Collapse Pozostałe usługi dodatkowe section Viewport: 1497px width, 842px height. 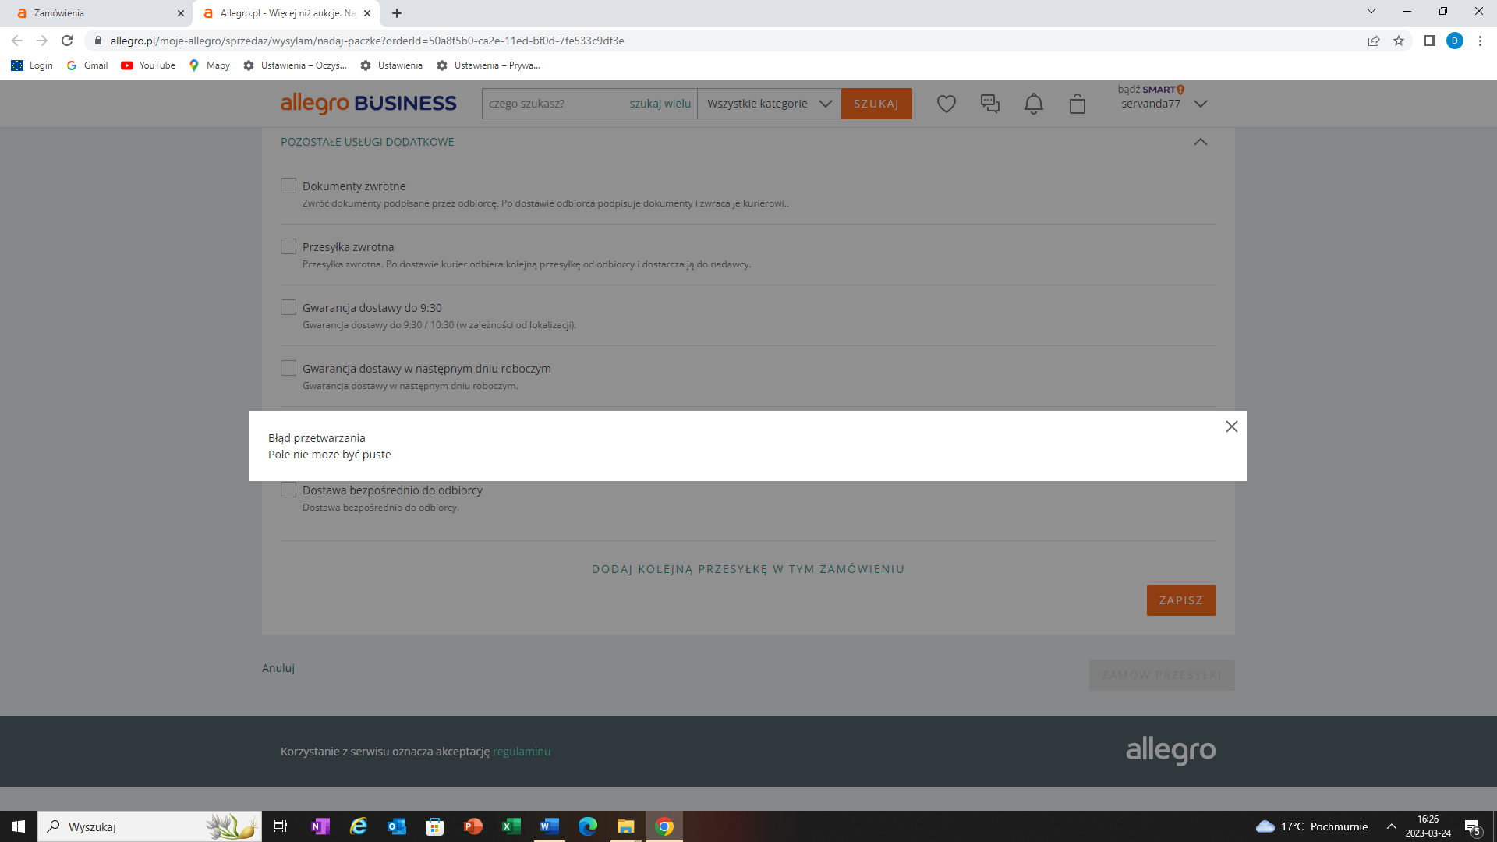coord(1200,142)
